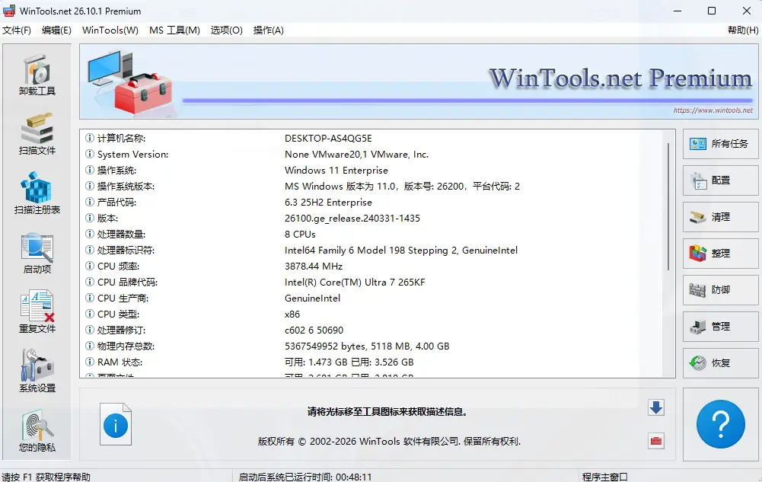Click the info icon beside 处理器数量
762x482 pixels.
tap(89, 234)
